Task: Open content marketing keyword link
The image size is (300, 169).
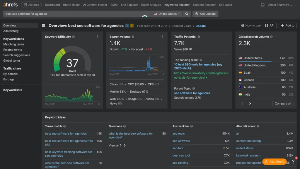Action: coord(248,141)
